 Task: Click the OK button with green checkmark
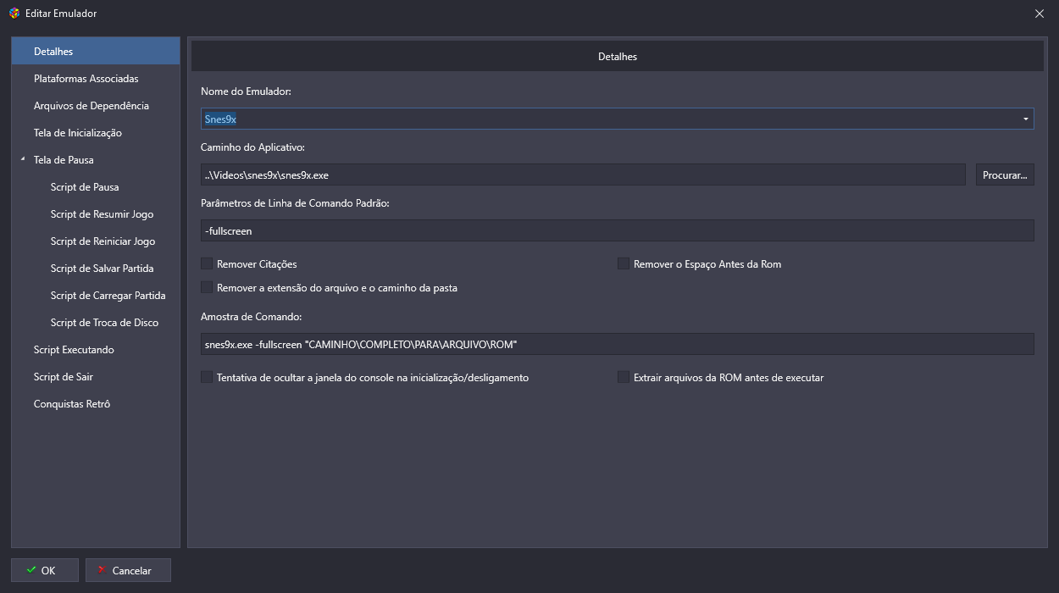[45, 570]
